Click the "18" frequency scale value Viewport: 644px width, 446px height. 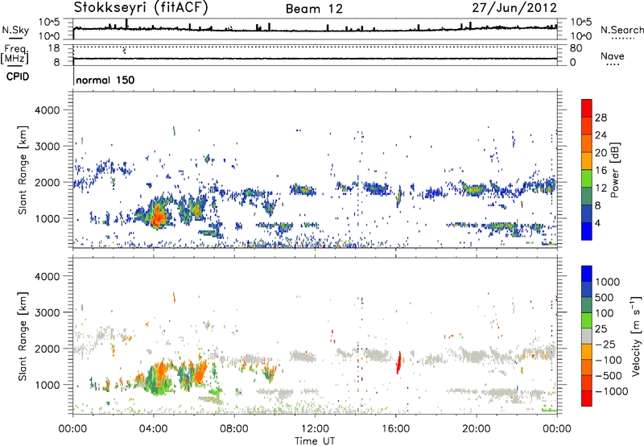pyautogui.click(x=54, y=48)
